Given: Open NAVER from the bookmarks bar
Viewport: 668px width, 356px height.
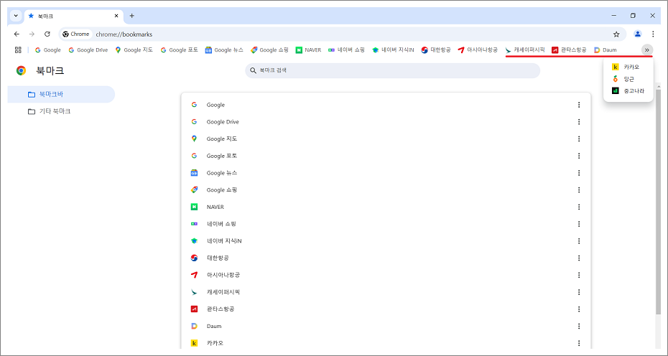Looking at the screenshot, I should point(308,50).
